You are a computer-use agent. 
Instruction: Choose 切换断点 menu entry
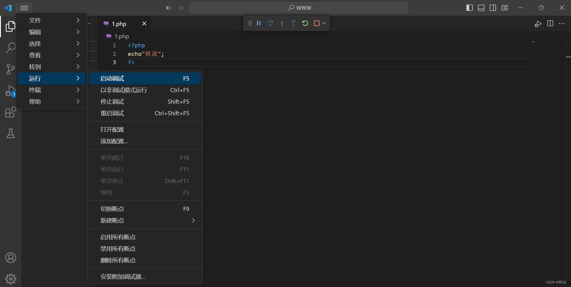pyautogui.click(x=145, y=209)
